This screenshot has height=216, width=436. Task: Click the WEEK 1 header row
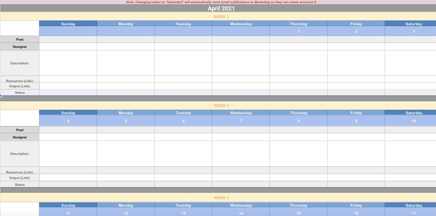tap(218, 16)
